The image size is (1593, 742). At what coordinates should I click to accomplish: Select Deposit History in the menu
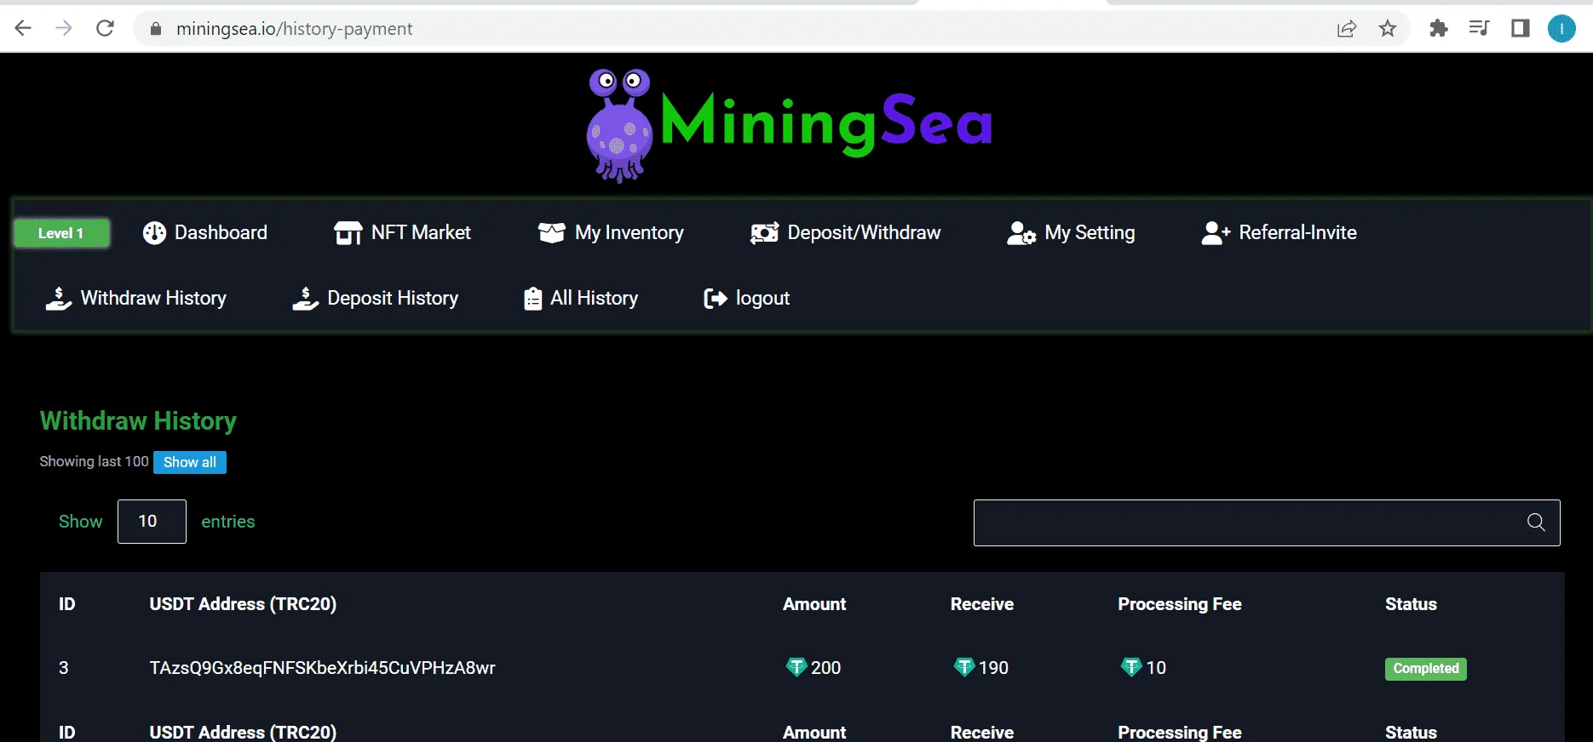point(375,299)
